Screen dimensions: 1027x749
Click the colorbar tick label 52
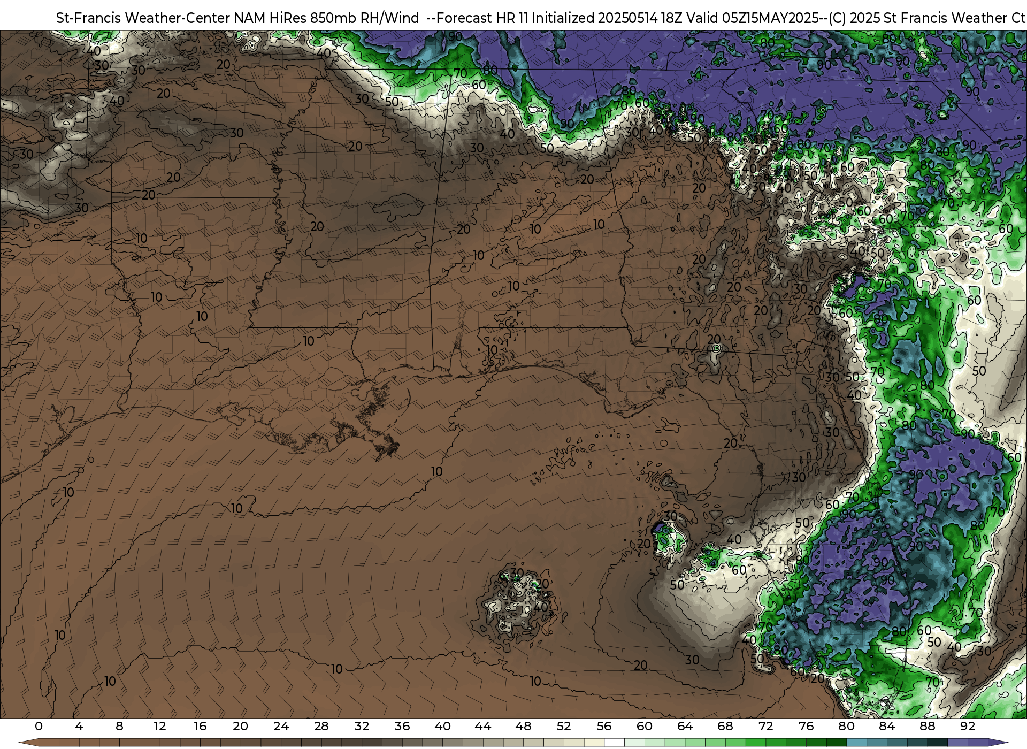[564, 726]
